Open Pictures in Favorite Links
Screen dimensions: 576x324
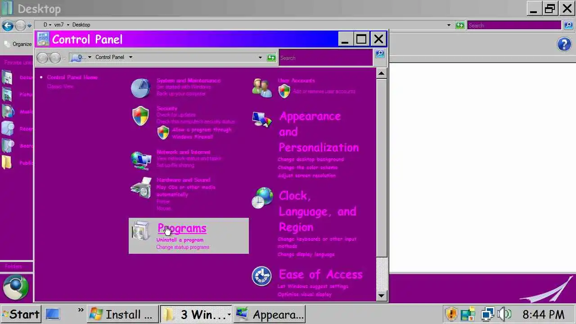pyautogui.click(x=17, y=94)
